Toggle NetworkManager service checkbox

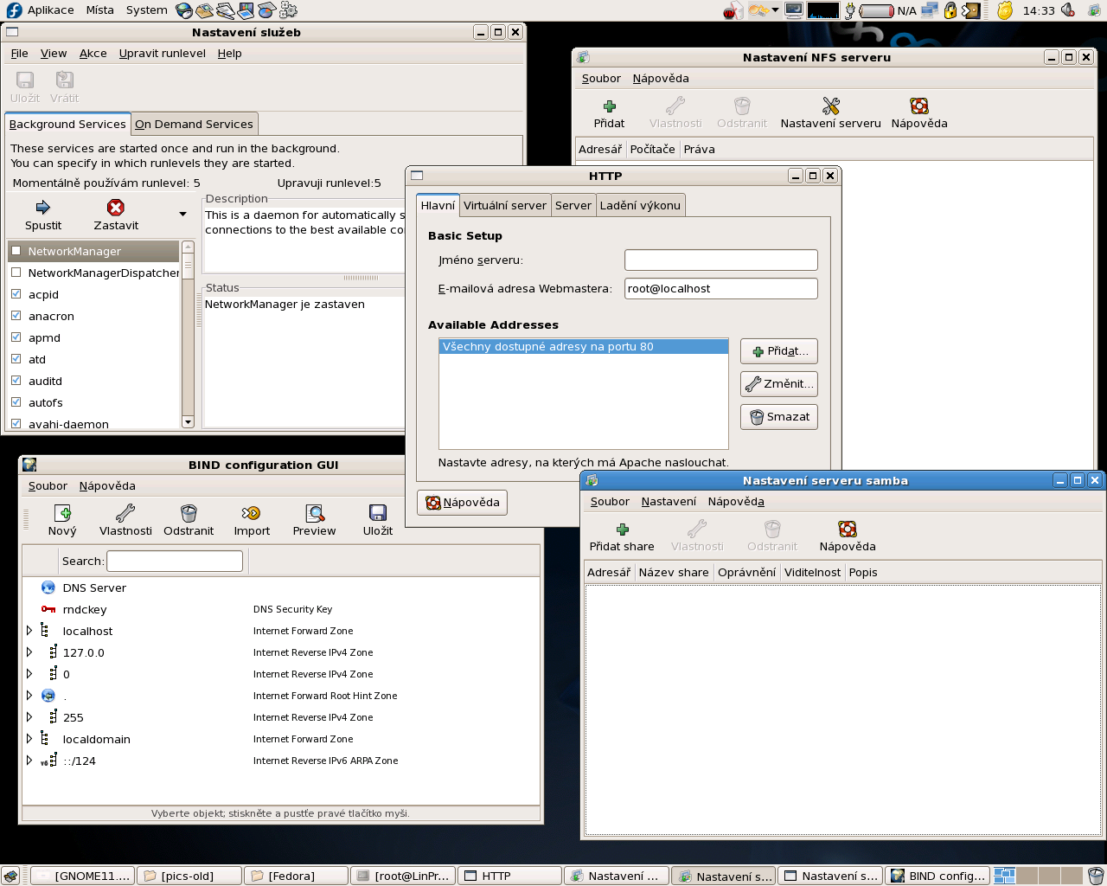pyautogui.click(x=16, y=251)
